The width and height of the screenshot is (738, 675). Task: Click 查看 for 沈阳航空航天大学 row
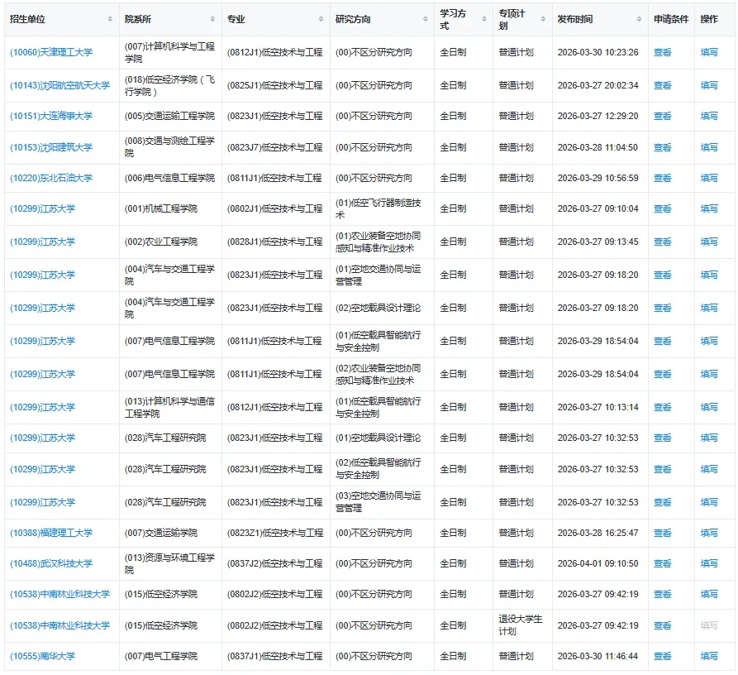[x=662, y=85]
